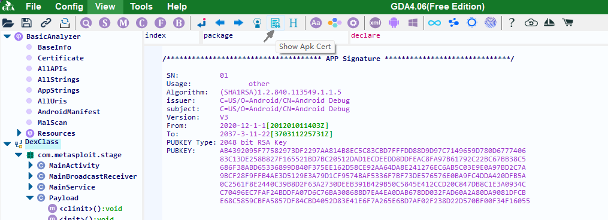Viewport: 608px width, 220px height.
Task: Expand the MainService class node
Action: 31,187
